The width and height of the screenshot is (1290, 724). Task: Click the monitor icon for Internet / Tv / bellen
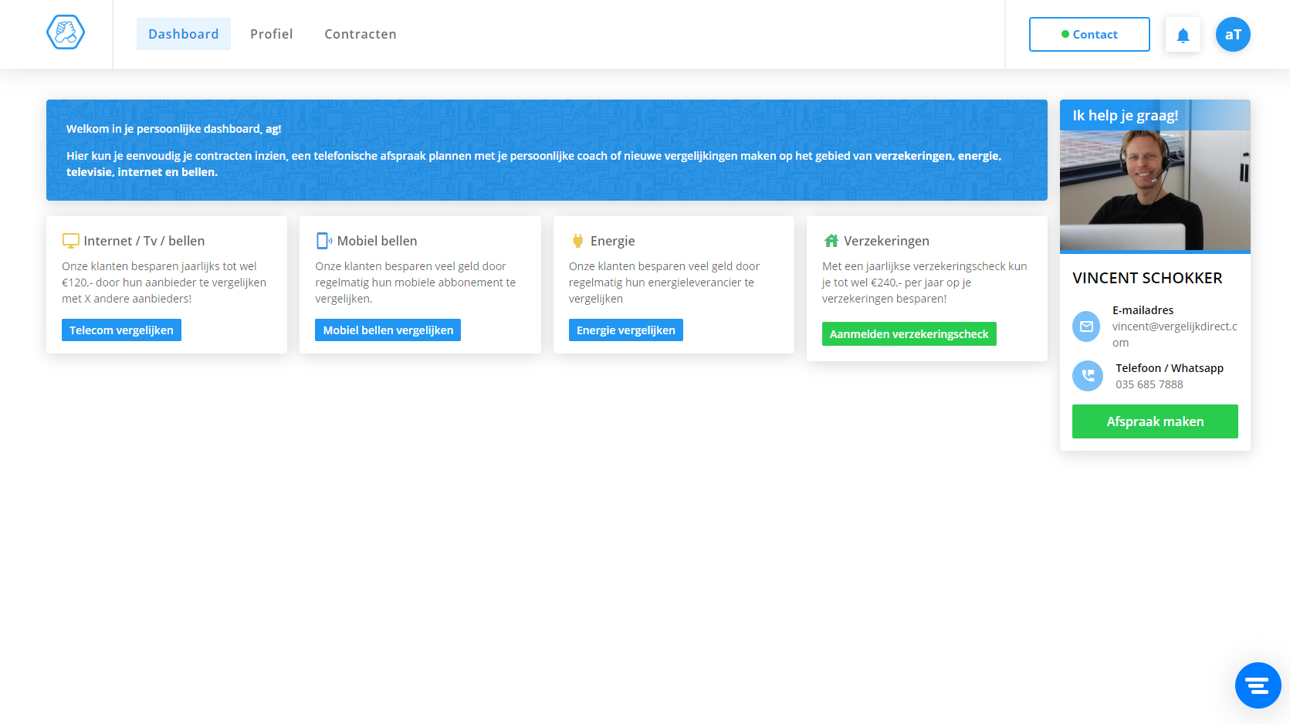coord(70,241)
